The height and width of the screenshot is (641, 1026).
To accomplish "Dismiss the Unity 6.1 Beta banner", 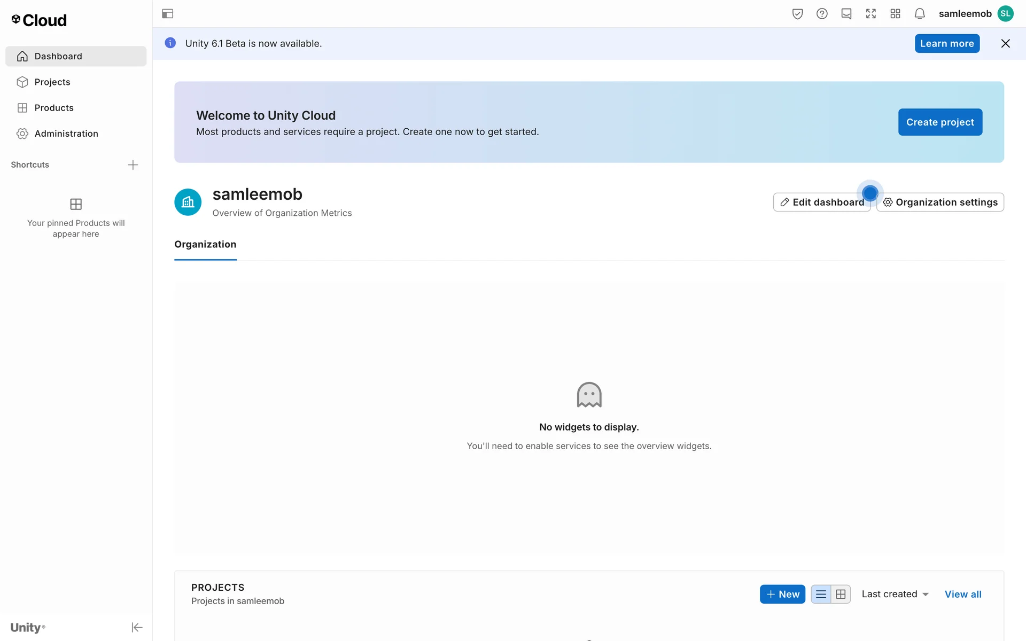I will click(1005, 44).
